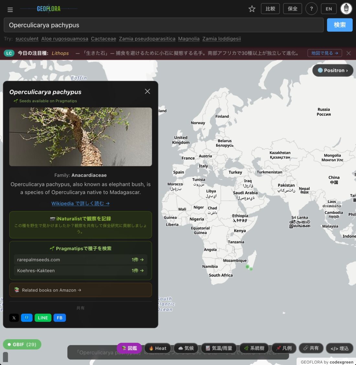This screenshot has height=365, width=356.
Task: Toggle the Heat map layer
Action: [x=158, y=348]
